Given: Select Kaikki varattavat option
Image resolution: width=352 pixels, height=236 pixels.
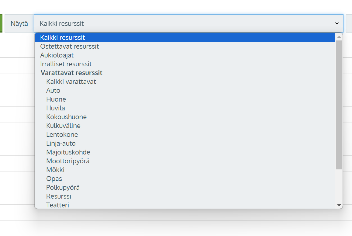Looking at the screenshot, I should tap(185, 82).
